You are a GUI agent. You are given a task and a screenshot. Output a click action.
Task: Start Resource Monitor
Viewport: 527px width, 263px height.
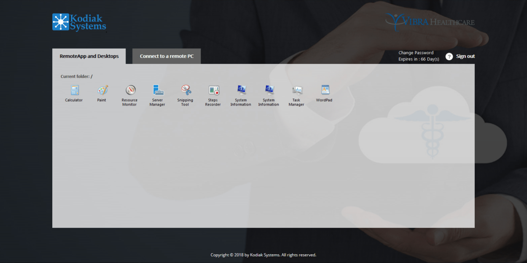(x=130, y=91)
